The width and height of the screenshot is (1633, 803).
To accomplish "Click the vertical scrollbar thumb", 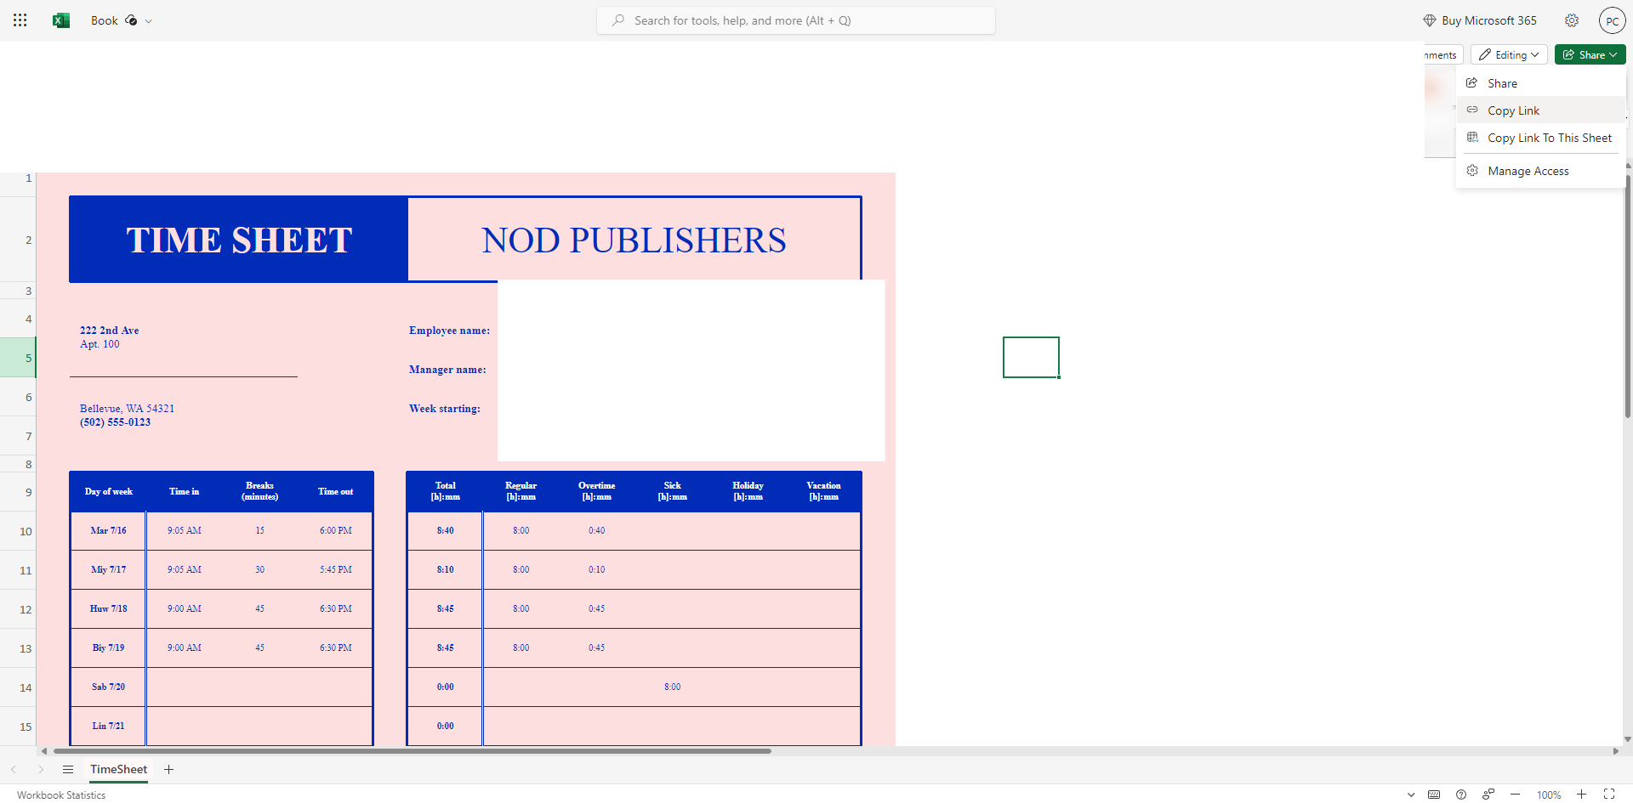I will [x=1628, y=296].
